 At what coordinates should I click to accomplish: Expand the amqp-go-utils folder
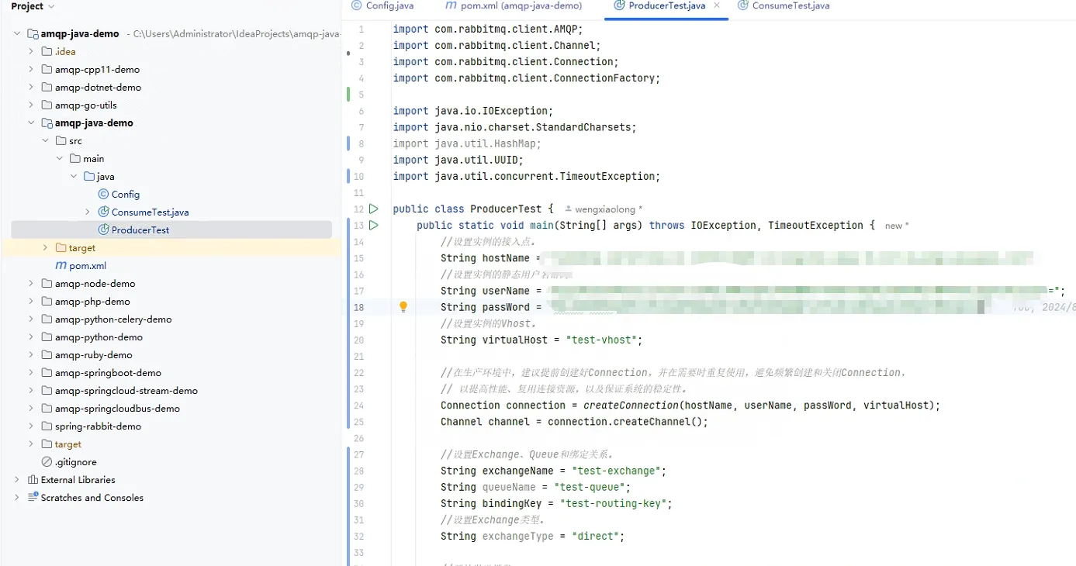click(x=31, y=105)
